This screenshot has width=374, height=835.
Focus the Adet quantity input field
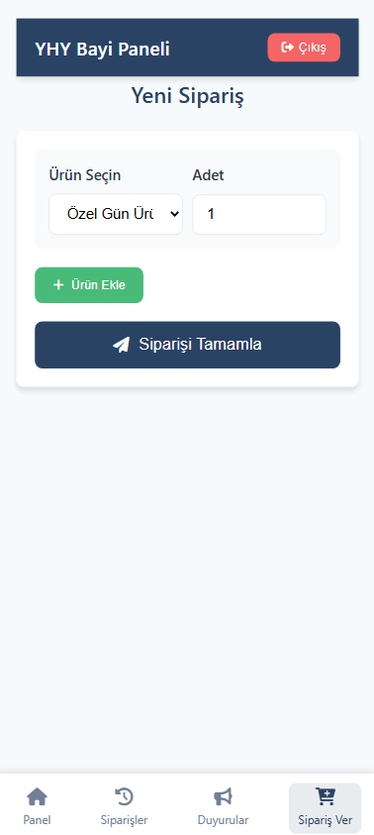coord(259,214)
